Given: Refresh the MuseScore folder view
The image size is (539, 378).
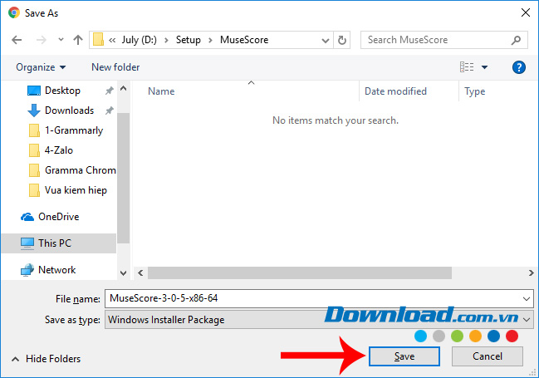Looking at the screenshot, I should coord(342,40).
